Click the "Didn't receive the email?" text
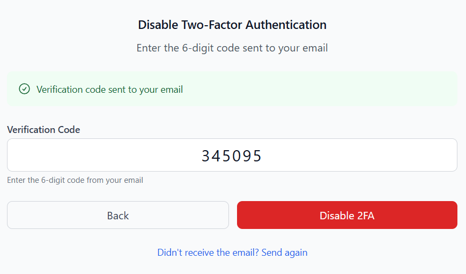Viewport: 466px width, 274px height. tap(208, 253)
